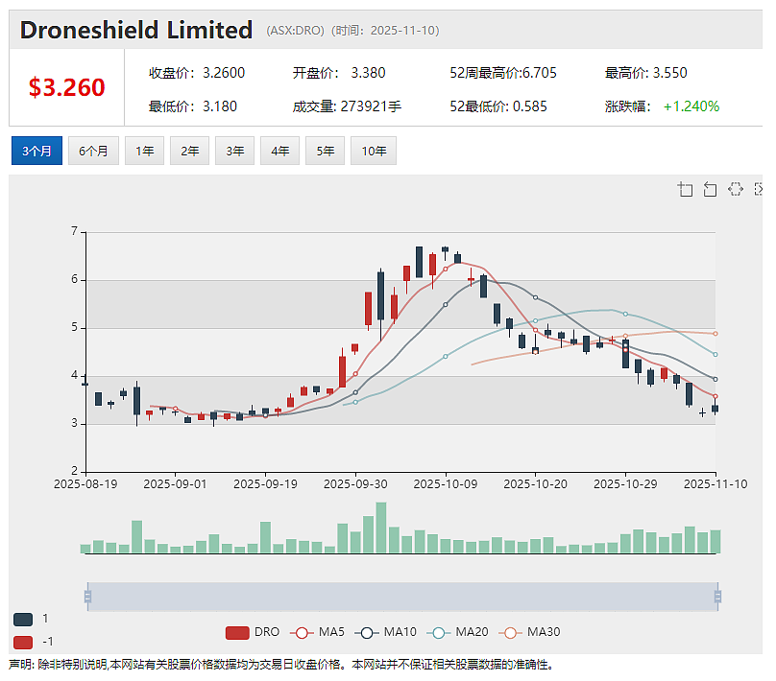This screenshot has width=776, height=681.
Task: Switch to the 6个月 range
Action: click(93, 151)
